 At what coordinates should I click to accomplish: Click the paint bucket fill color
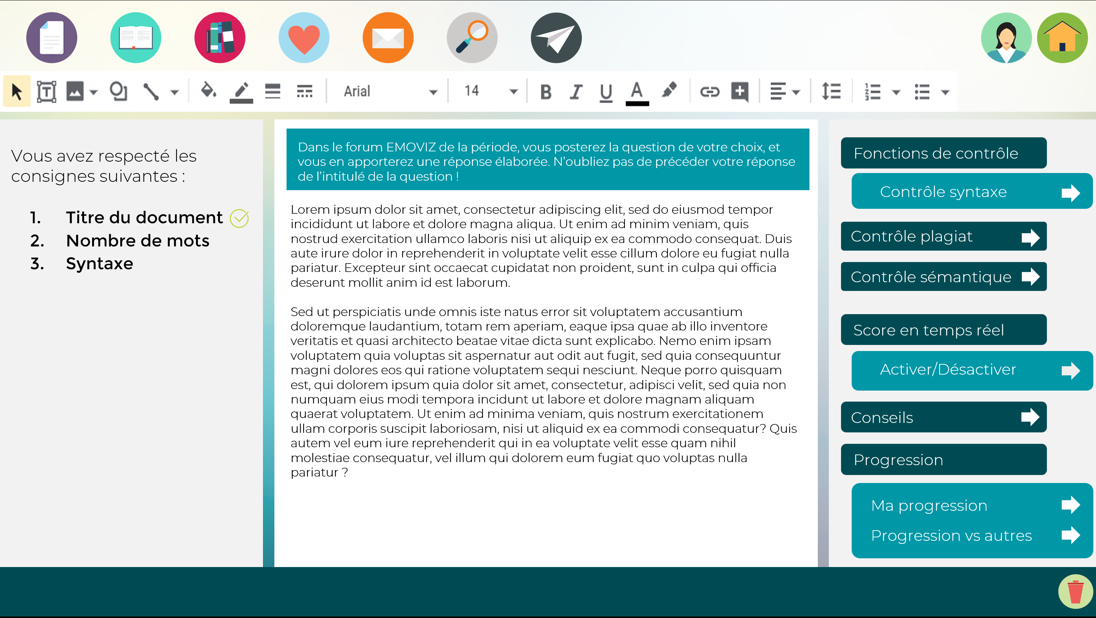click(208, 91)
